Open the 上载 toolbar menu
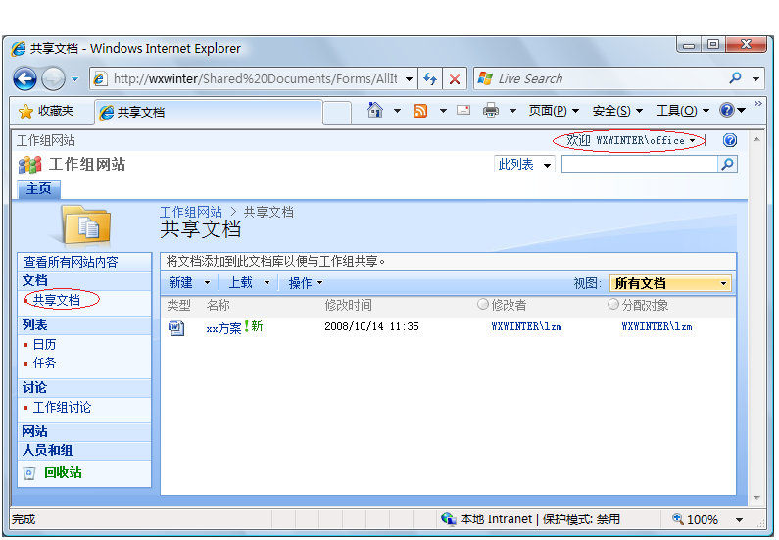The width and height of the screenshot is (779, 540). [249, 282]
